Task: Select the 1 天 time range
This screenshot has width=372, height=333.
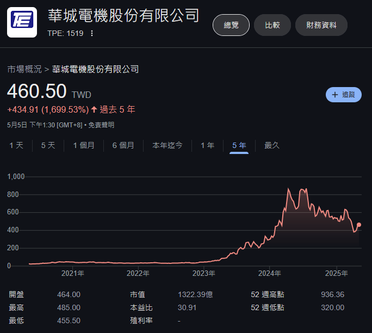Action: tap(16, 145)
